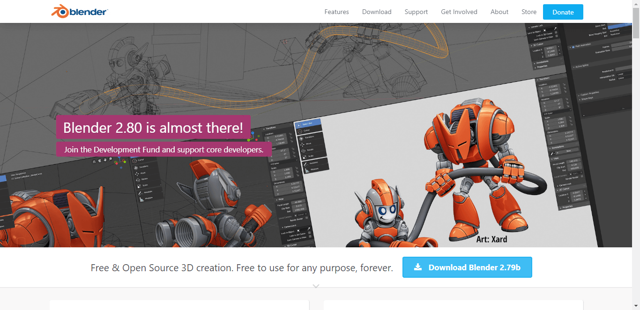The image size is (640, 310).
Task: Click the 'Blender 2.80 is almost there!' banner
Action: point(153,127)
